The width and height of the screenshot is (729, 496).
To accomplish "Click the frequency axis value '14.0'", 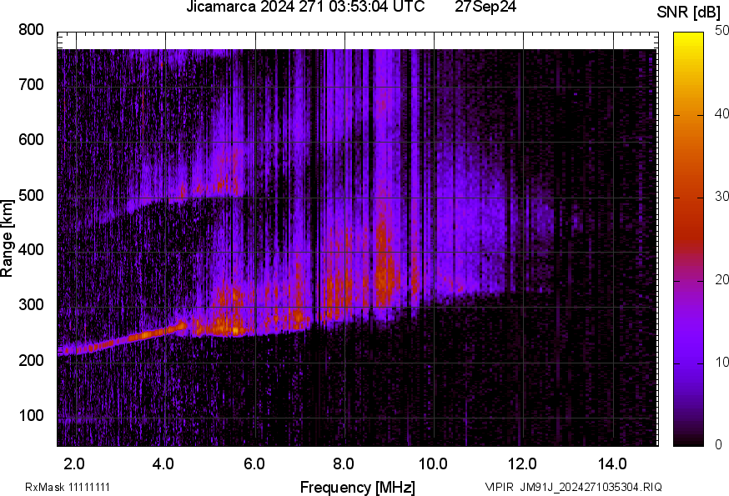I will [612, 464].
